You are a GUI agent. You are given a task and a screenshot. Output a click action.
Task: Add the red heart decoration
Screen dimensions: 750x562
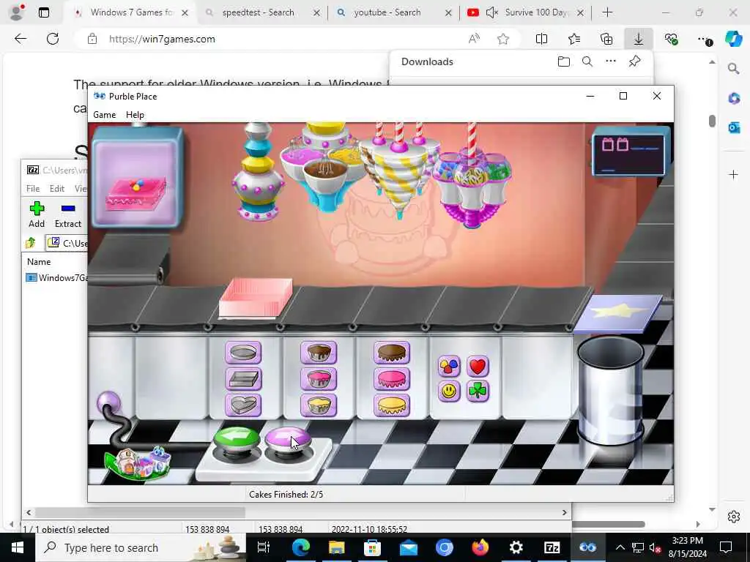pos(478,367)
